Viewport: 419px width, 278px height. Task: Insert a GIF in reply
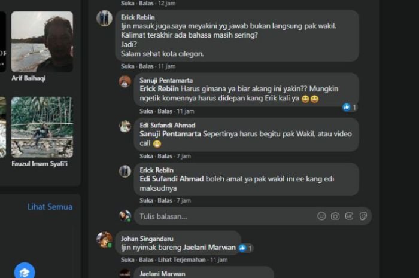(349, 216)
